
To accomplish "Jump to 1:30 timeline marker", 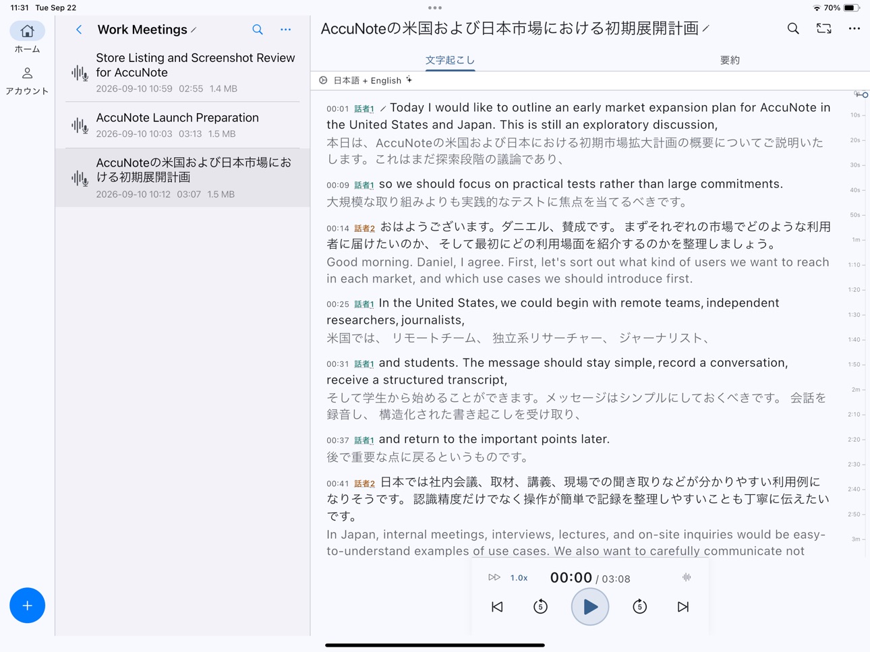I will coord(854,315).
